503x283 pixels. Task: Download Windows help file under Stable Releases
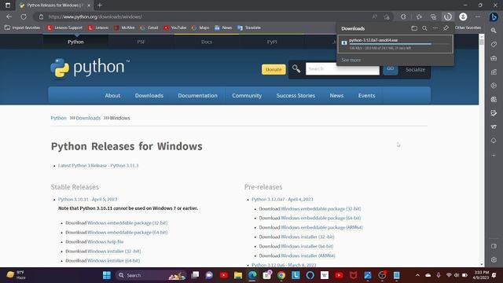coord(105,241)
